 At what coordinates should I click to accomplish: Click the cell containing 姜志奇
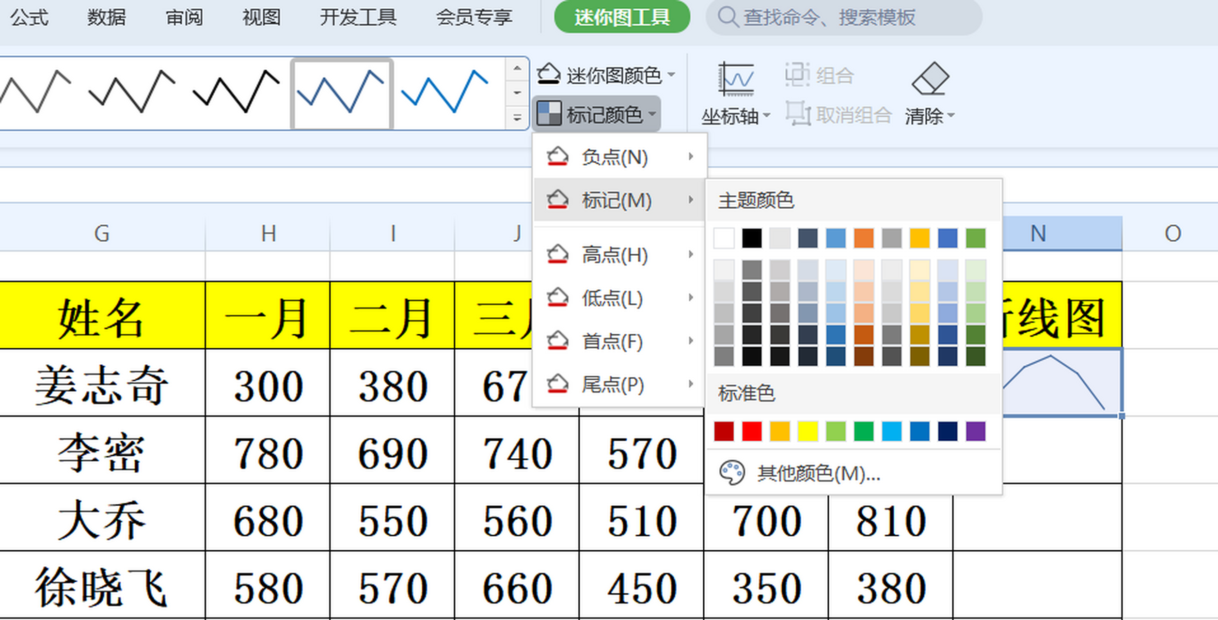pyautogui.click(x=102, y=383)
